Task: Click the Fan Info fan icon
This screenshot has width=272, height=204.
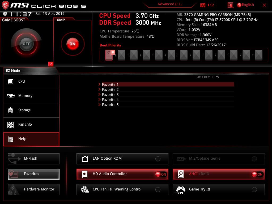Action: coord(11,125)
